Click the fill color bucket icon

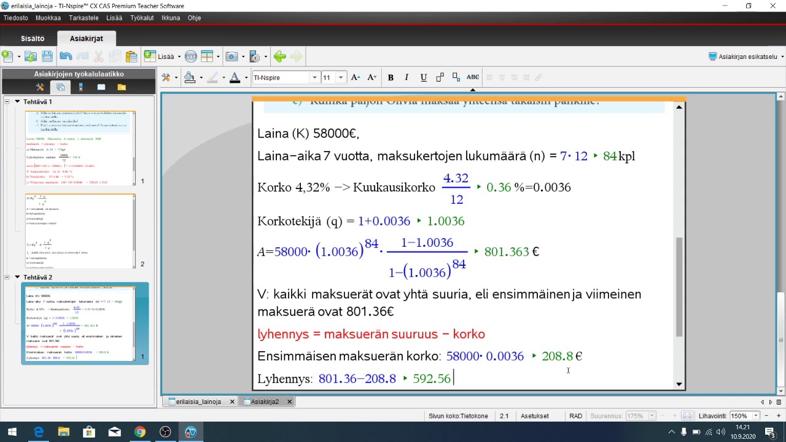pos(190,77)
